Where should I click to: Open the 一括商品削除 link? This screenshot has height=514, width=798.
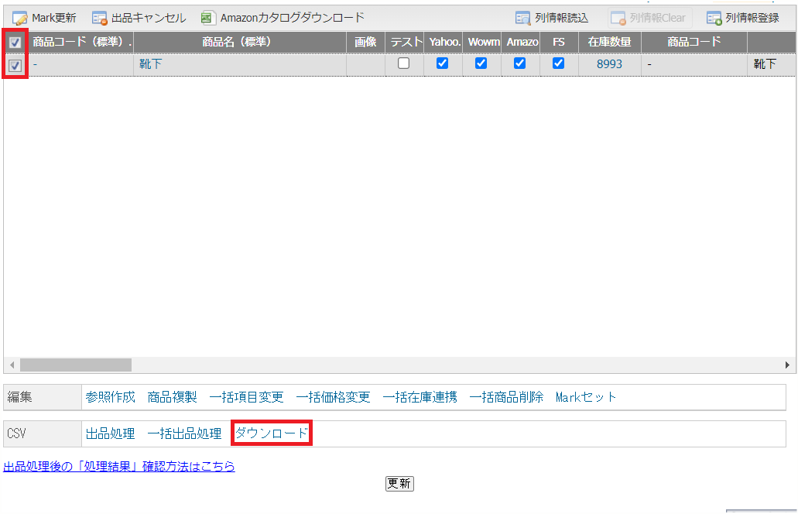pos(506,397)
